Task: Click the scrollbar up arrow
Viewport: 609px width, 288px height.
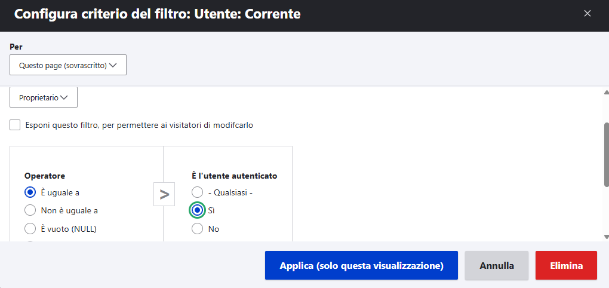Action: click(606, 93)
